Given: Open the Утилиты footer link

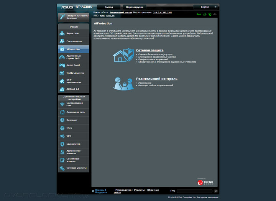Looking at the screenshot, I should [139, 190].
